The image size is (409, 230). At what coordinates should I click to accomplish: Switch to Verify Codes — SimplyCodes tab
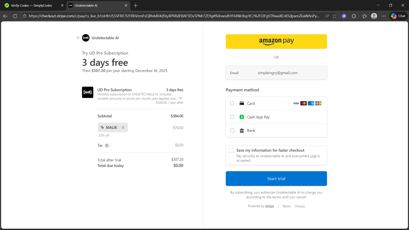pos(34,5)
